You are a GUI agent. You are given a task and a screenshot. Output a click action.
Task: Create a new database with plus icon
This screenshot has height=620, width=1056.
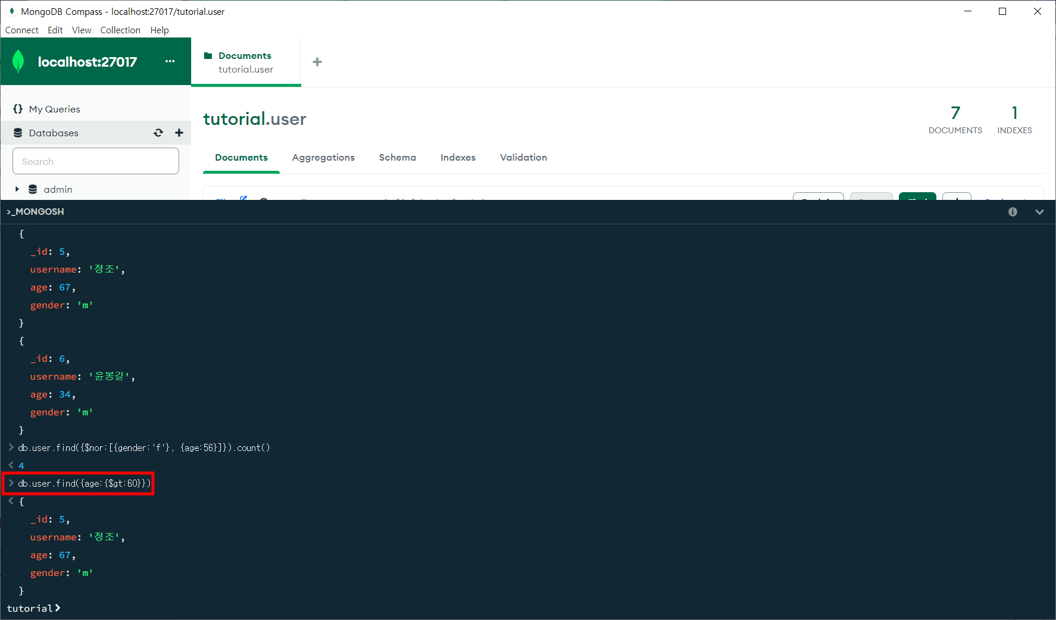tap(179, 133)
